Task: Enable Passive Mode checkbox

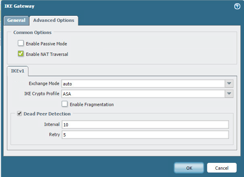Action: pos(21,43)
